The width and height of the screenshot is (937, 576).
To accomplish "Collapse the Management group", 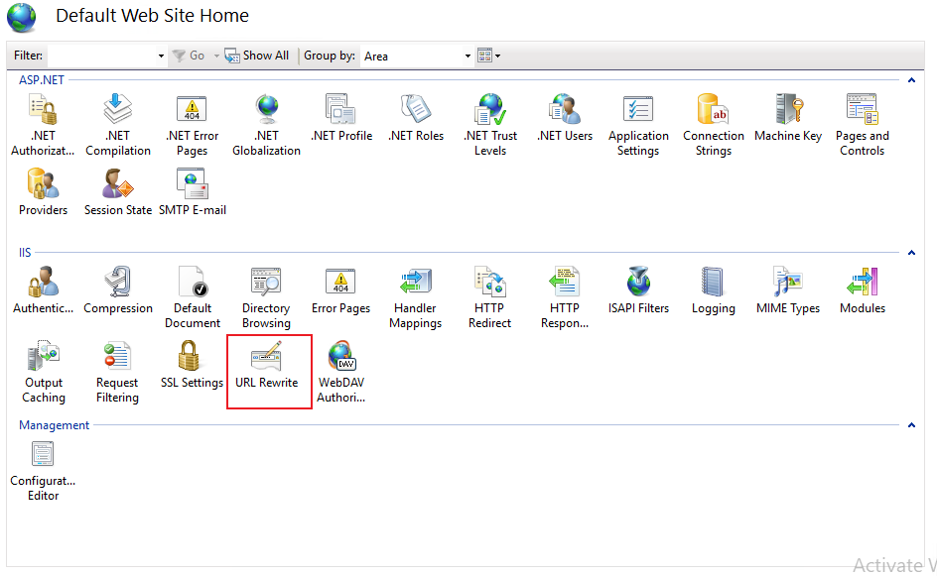I will click(x=911, y=425).
